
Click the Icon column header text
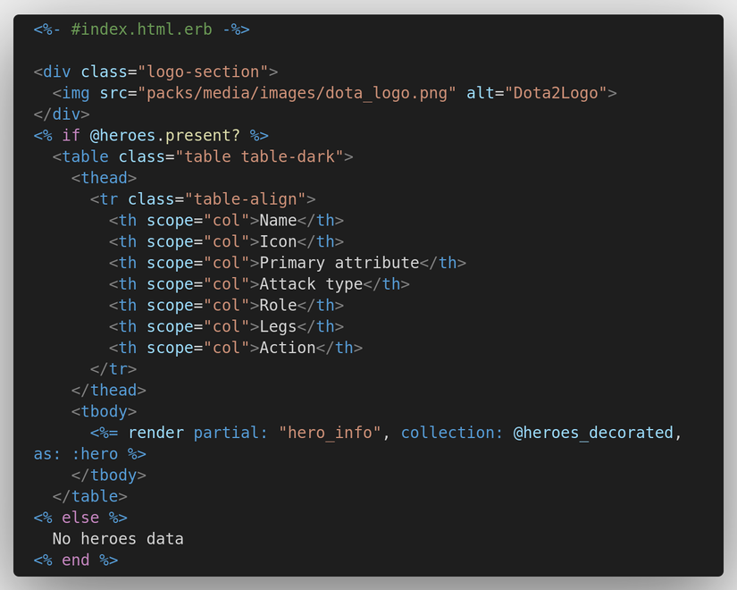[278, 241]
